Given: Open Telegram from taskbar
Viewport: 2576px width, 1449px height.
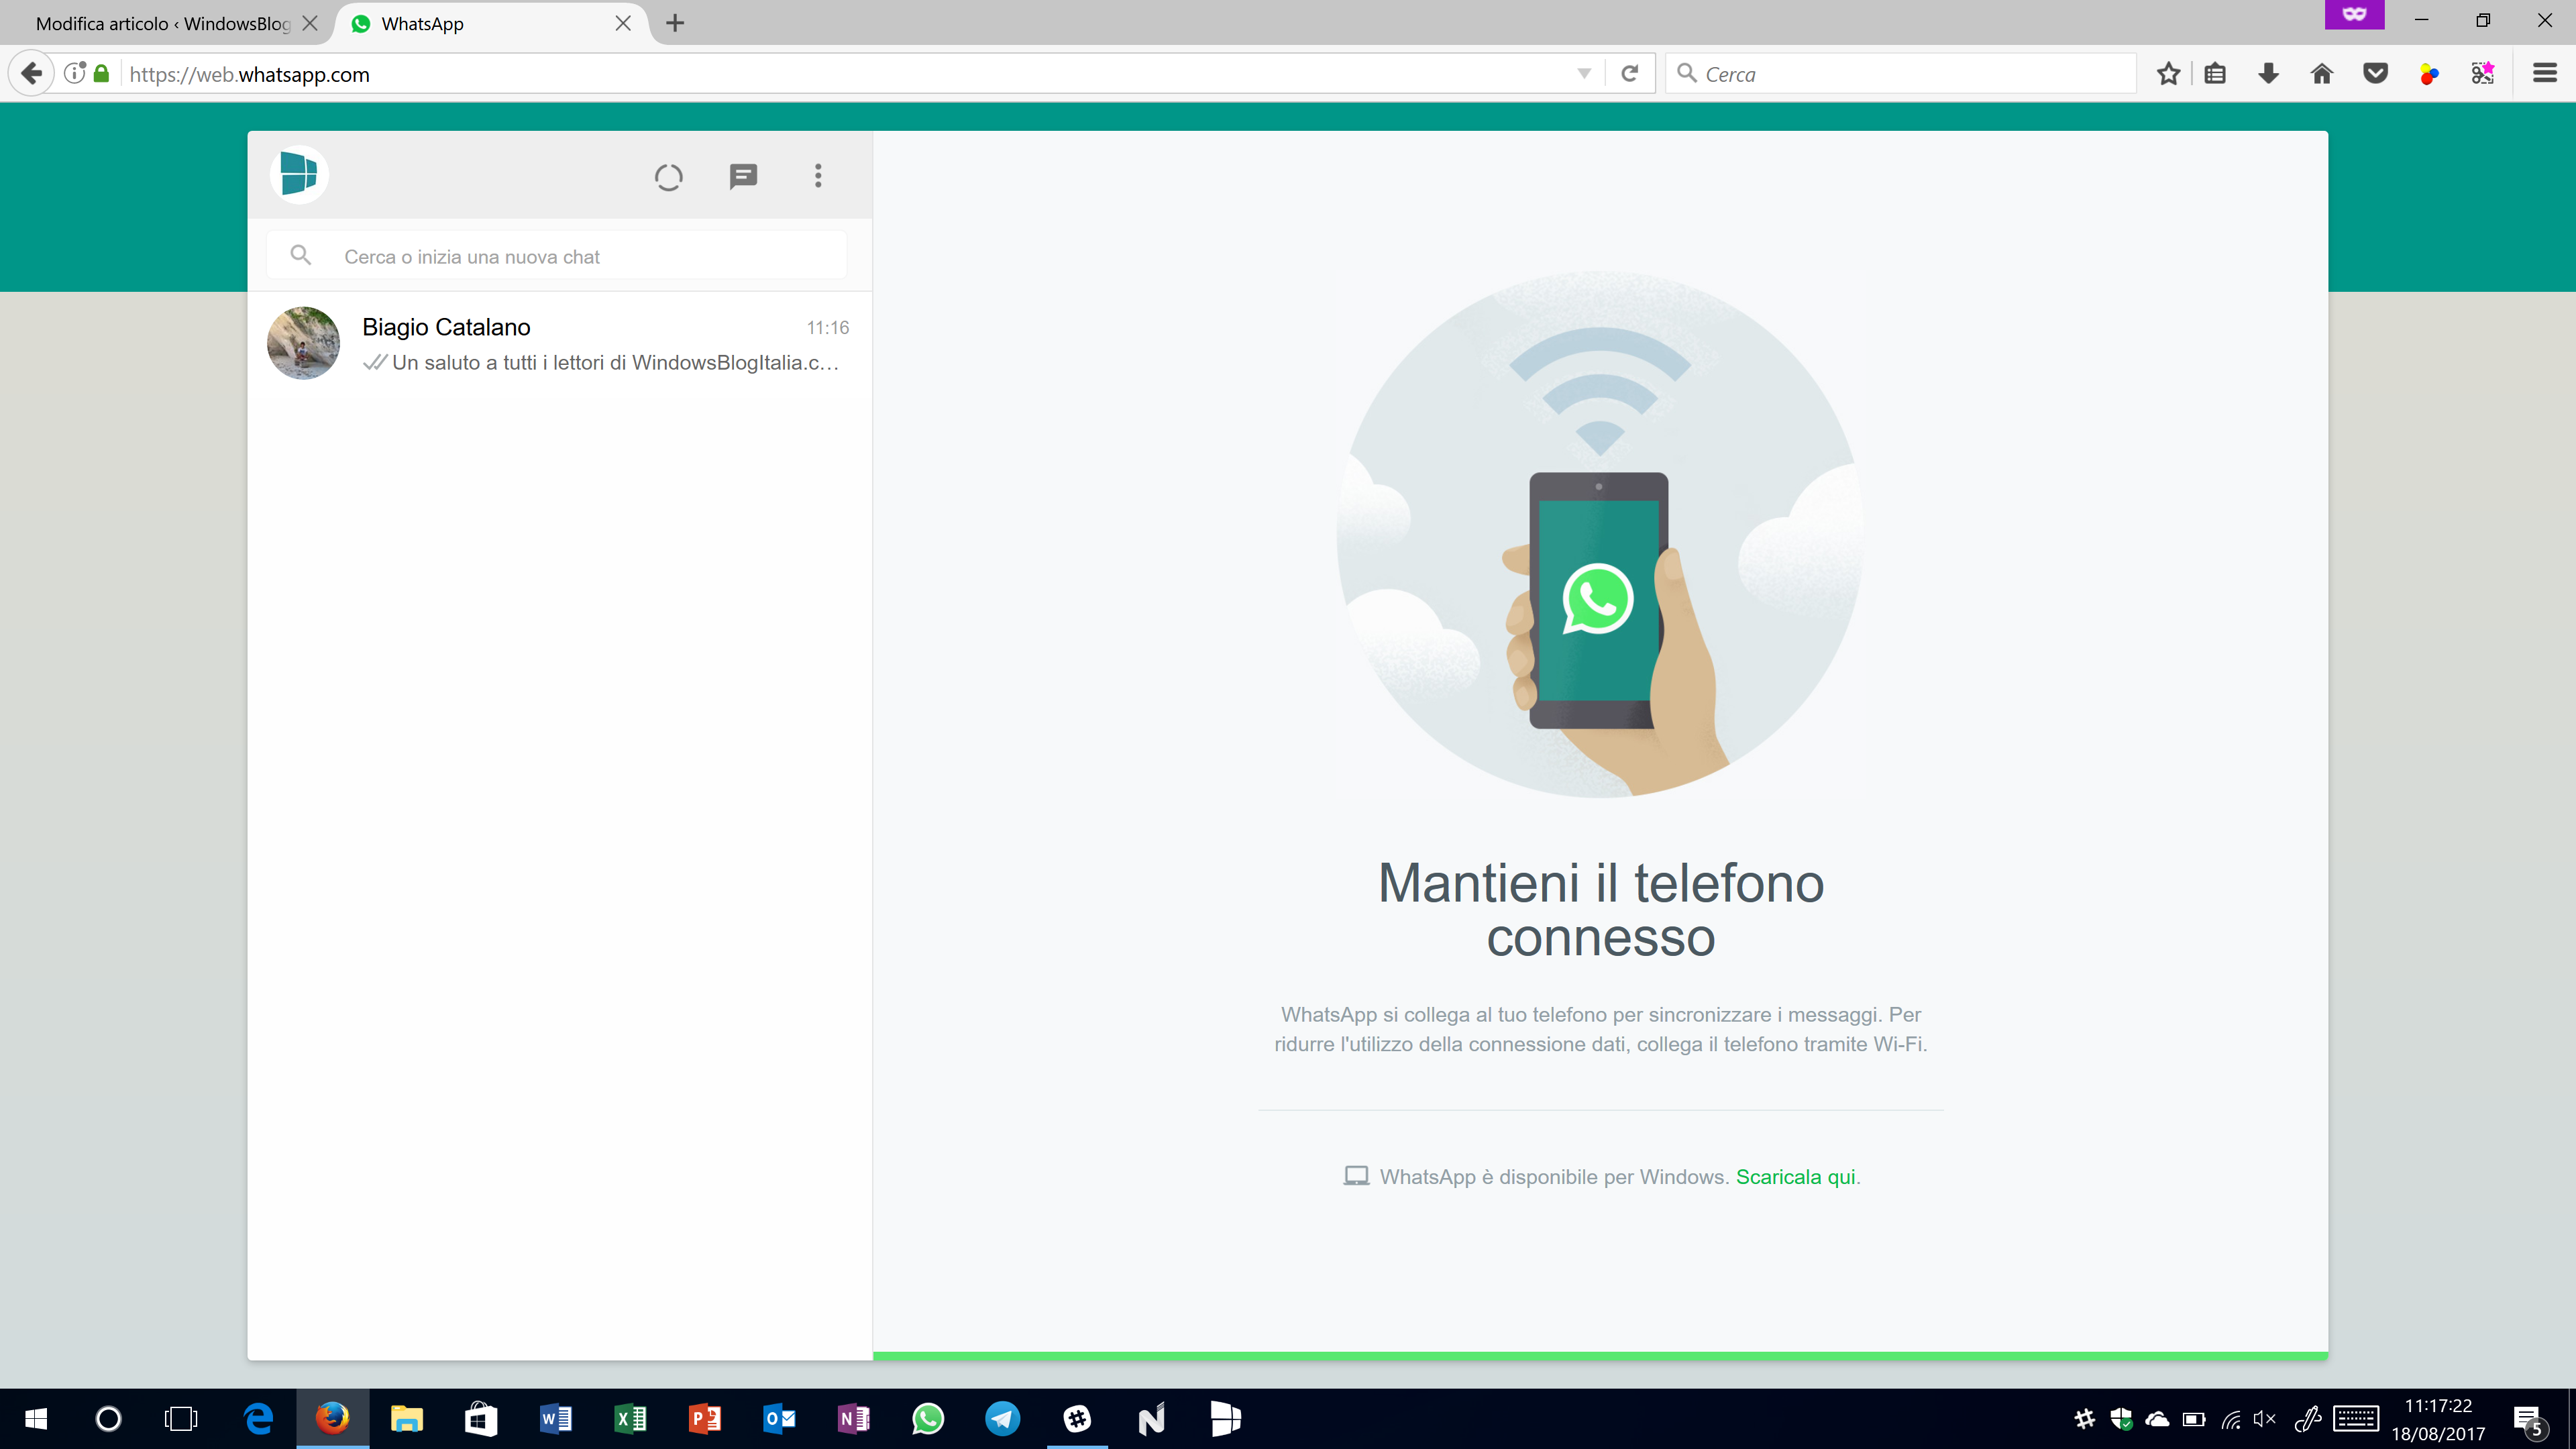Looking at the screenshot, I should point(1002,1419).
